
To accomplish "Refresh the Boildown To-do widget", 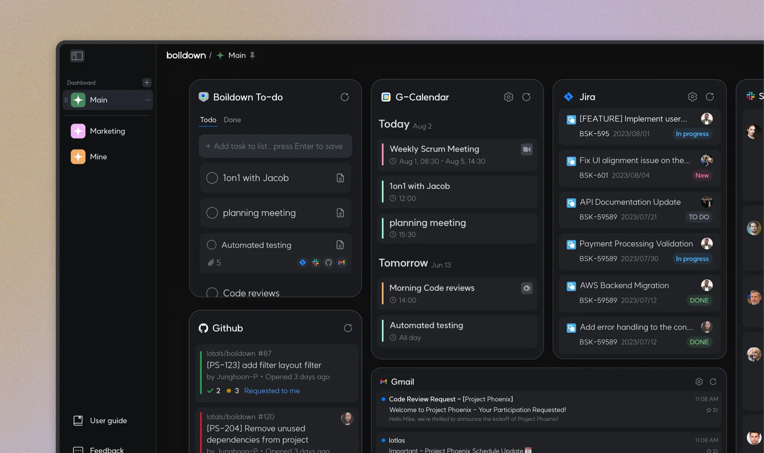I will coord(345,97).
